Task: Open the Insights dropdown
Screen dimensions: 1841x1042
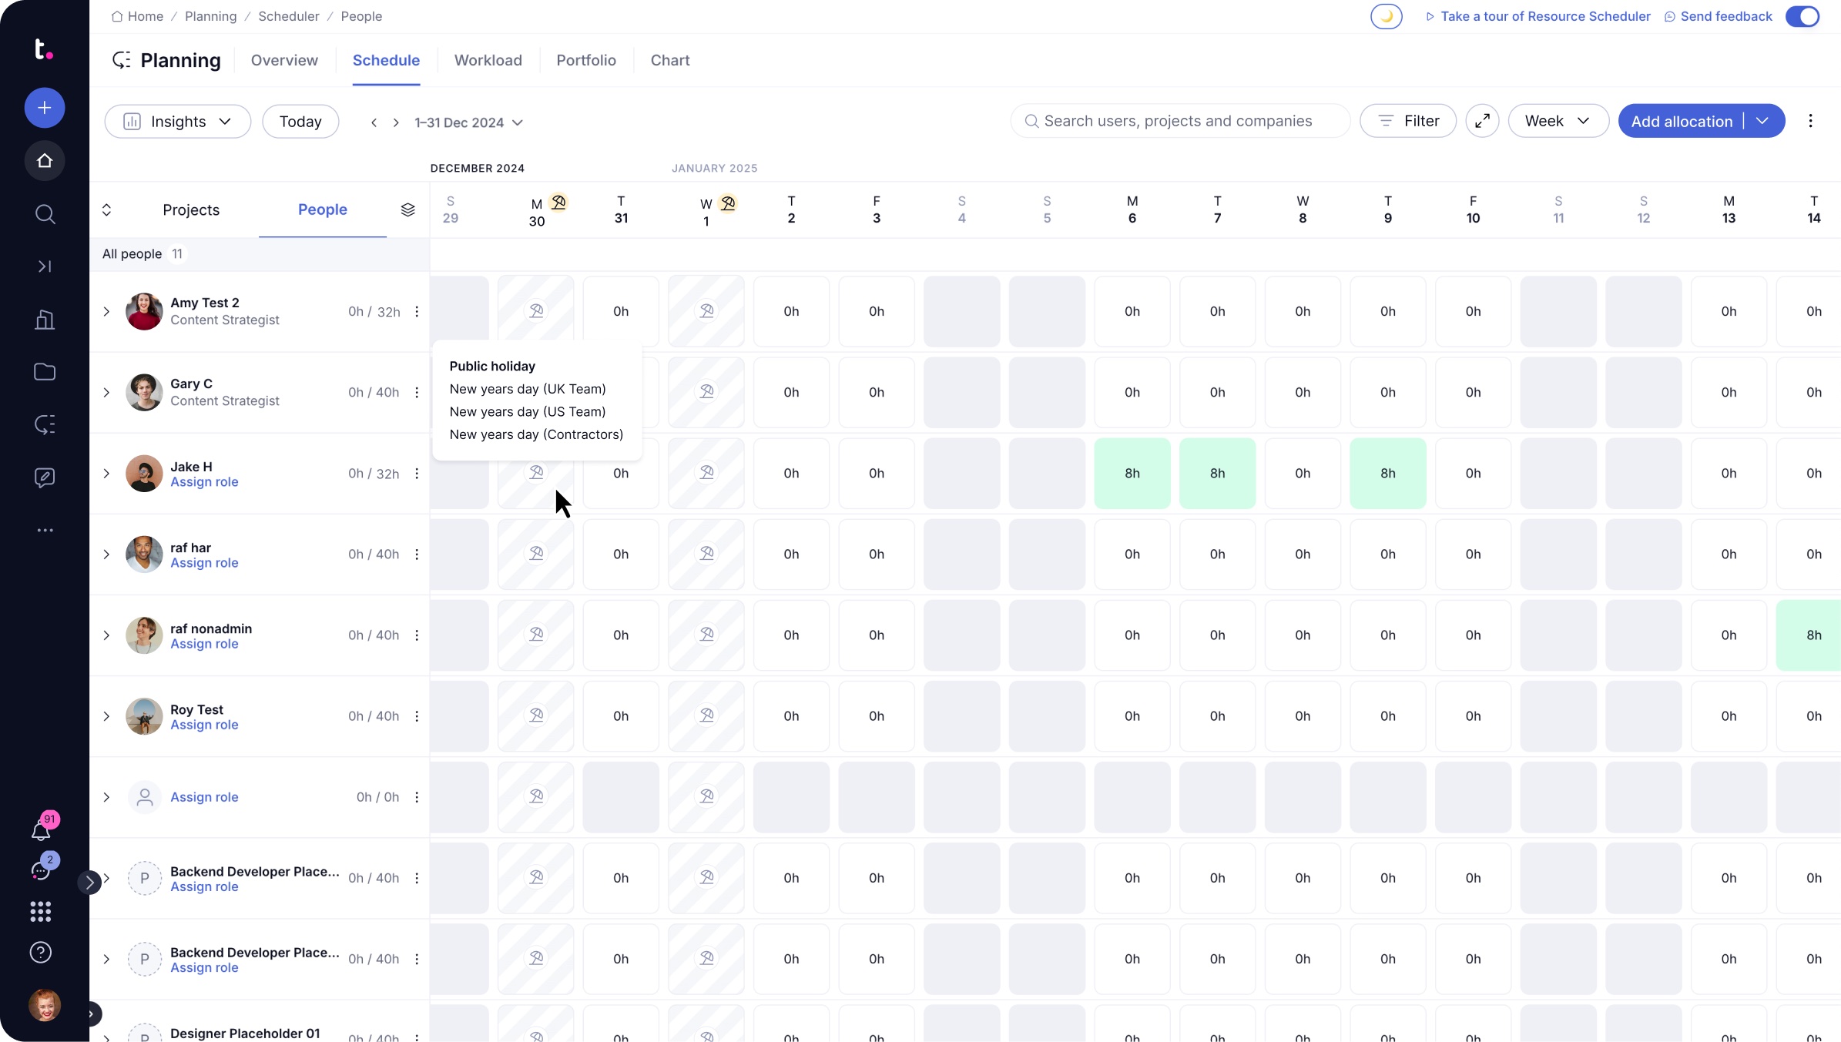Action: (177, 122)
